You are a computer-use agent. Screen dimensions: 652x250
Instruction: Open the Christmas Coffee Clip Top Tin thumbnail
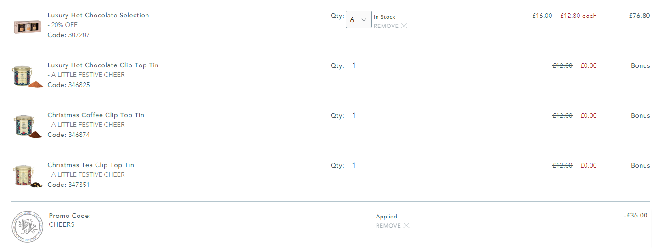(x=28, y=126)
